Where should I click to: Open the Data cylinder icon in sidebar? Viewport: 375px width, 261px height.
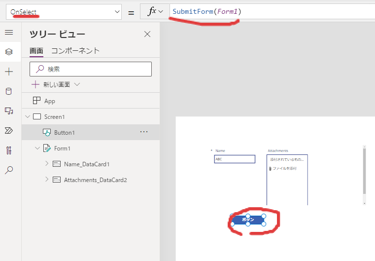(x=9, y=91)
